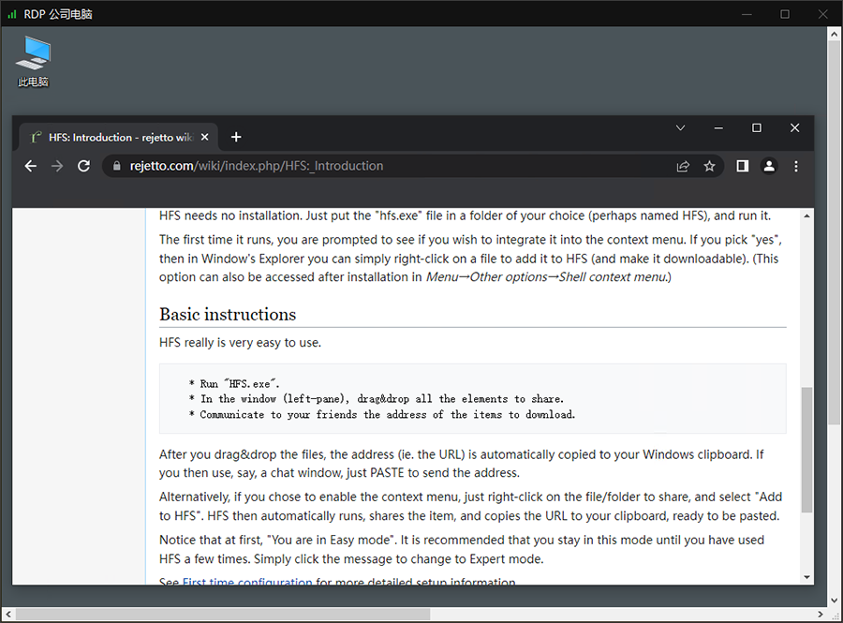Click the page scrollbar down arrow

pos(807,577)
